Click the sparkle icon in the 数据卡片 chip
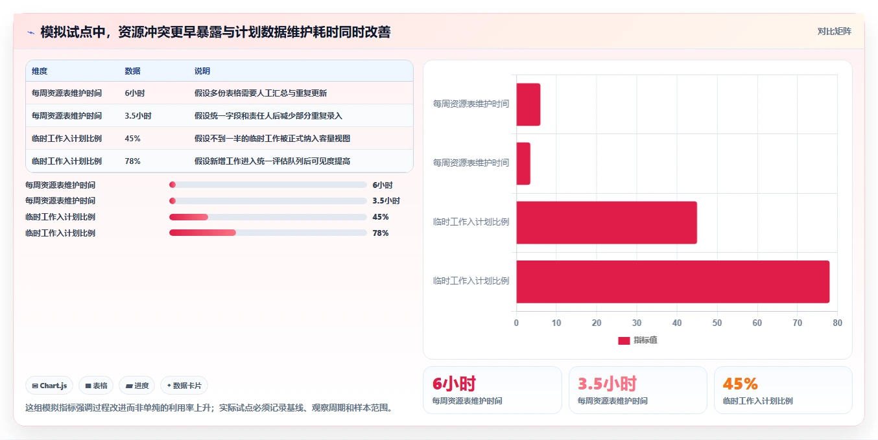 click(x=169, y=386)
